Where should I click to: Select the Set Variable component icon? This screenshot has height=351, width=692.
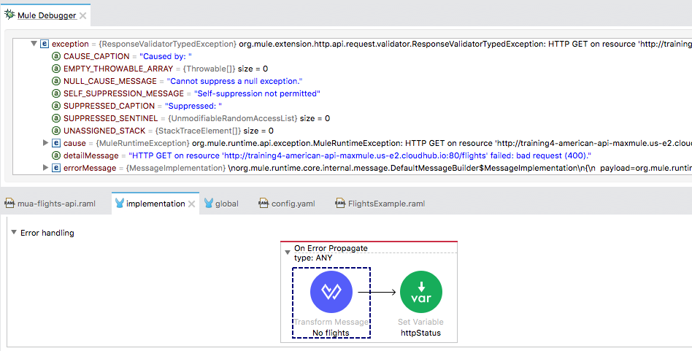421,292
